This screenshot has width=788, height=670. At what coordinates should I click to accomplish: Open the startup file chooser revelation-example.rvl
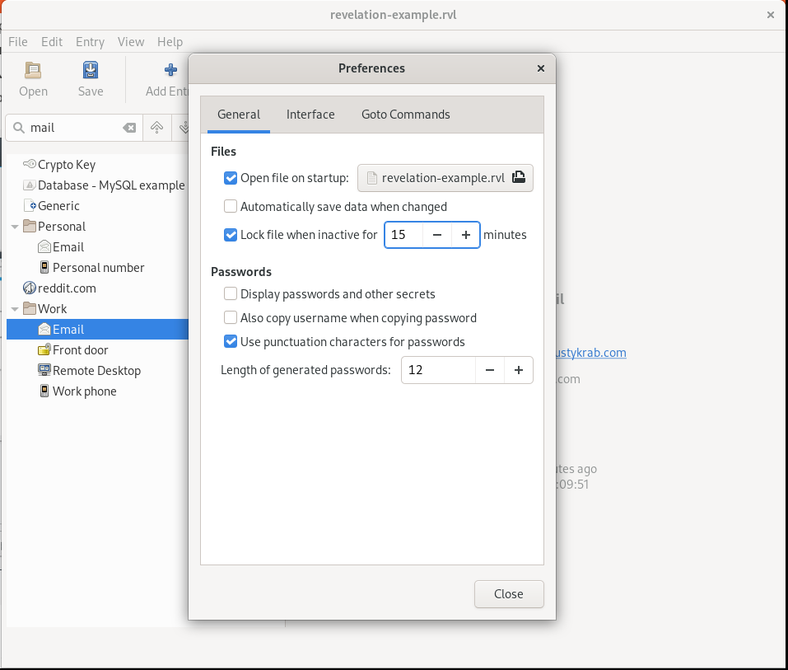click(445, 178)
